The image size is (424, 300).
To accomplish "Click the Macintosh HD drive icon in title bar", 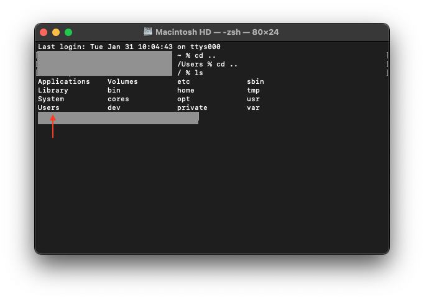I will pyautogui.click(x=148, y=32).
